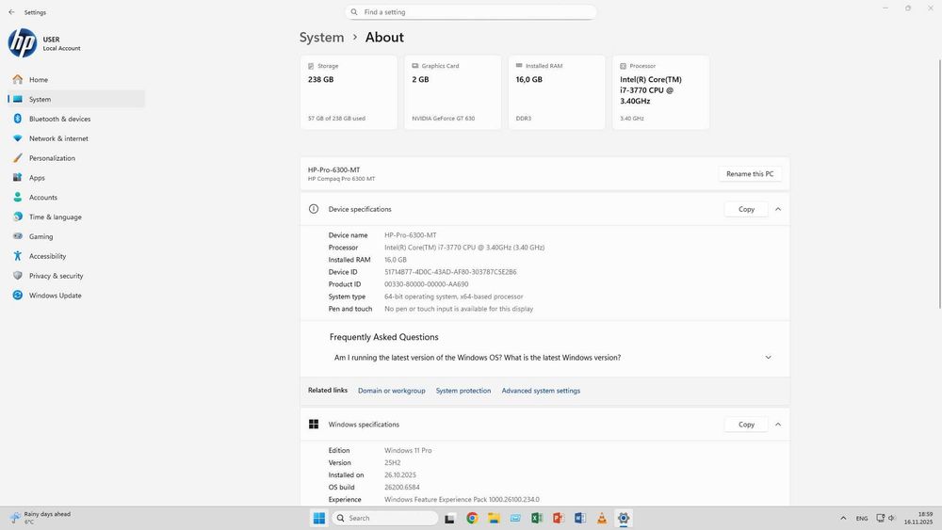Click the vertical scrollbar of Settings page
This screenshot has width=942, height=530.
(x=939, y=185)
